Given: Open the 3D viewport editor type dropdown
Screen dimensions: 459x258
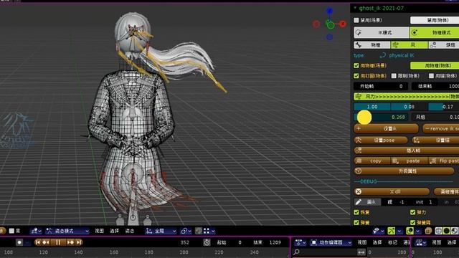Looking at the screenshot, I should tap(36, 231).
